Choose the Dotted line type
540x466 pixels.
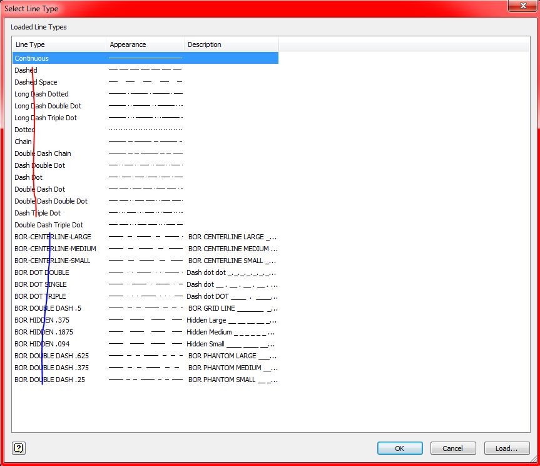[x=145, y=130]
